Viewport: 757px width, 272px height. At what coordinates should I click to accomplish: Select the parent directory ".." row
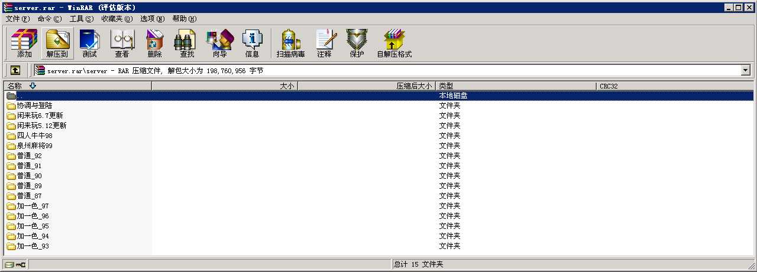click(x=378, y=96)
